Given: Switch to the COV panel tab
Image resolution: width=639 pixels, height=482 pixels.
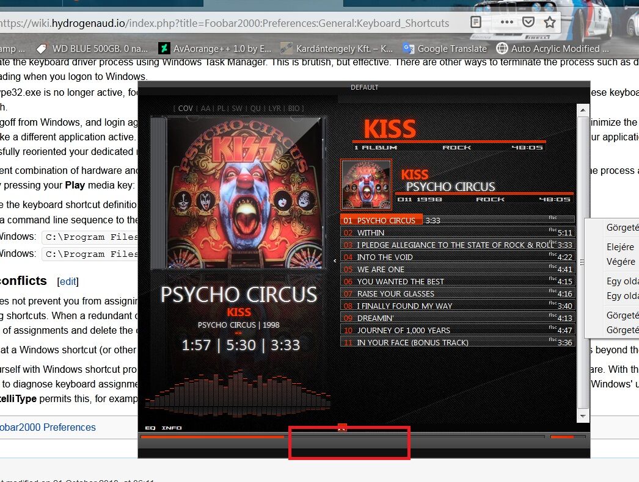Looking at the screenshot, I should click(185, 108).
